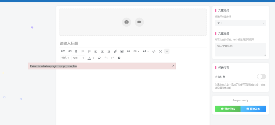Click the 提交发布 submit publish button

253,109
